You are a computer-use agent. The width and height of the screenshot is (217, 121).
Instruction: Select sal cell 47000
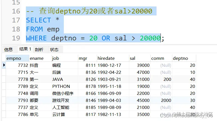pos(140,72)
